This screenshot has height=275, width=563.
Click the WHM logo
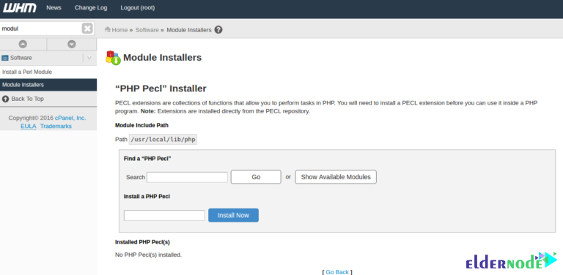coord(19,7)
